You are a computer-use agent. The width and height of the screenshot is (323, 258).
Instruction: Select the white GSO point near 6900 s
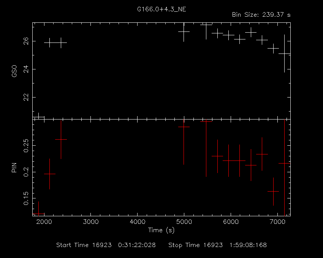(273, 48)
